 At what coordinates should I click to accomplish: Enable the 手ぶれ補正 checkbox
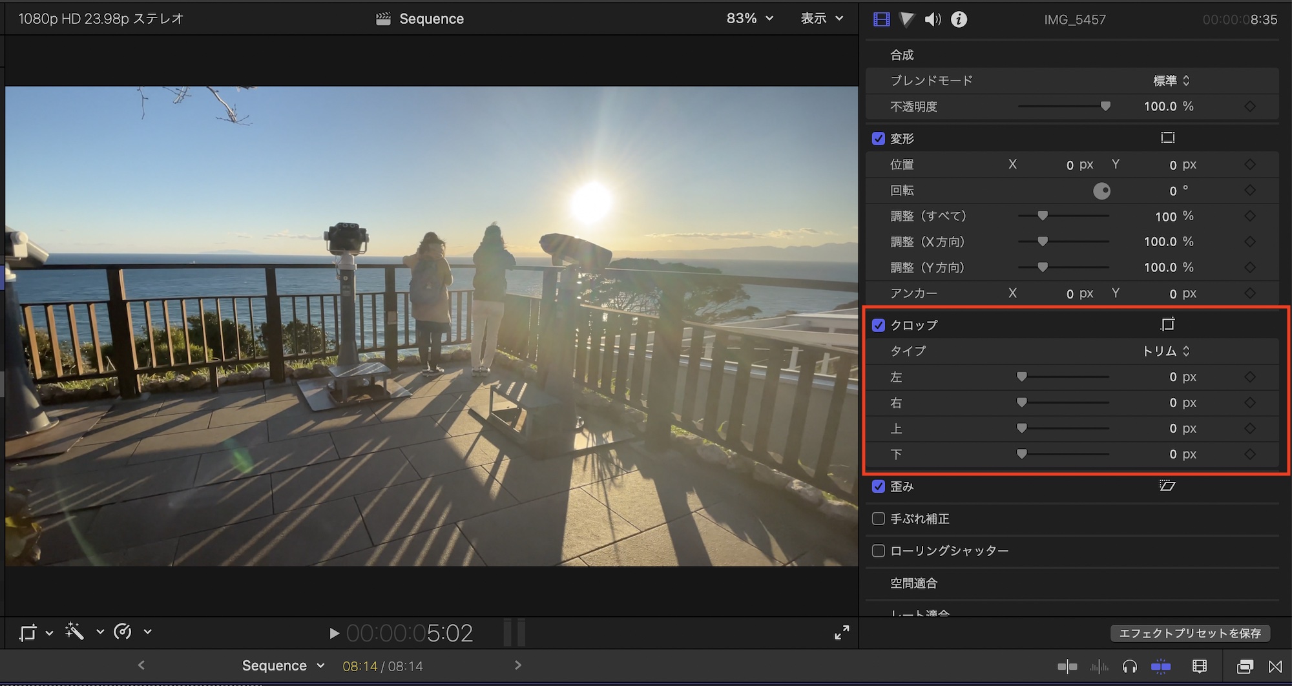pos(879,519)
